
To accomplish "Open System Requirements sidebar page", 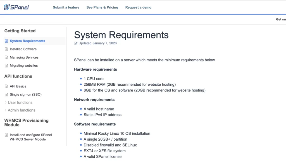I will pyautogui.click(x=27, y=41).
